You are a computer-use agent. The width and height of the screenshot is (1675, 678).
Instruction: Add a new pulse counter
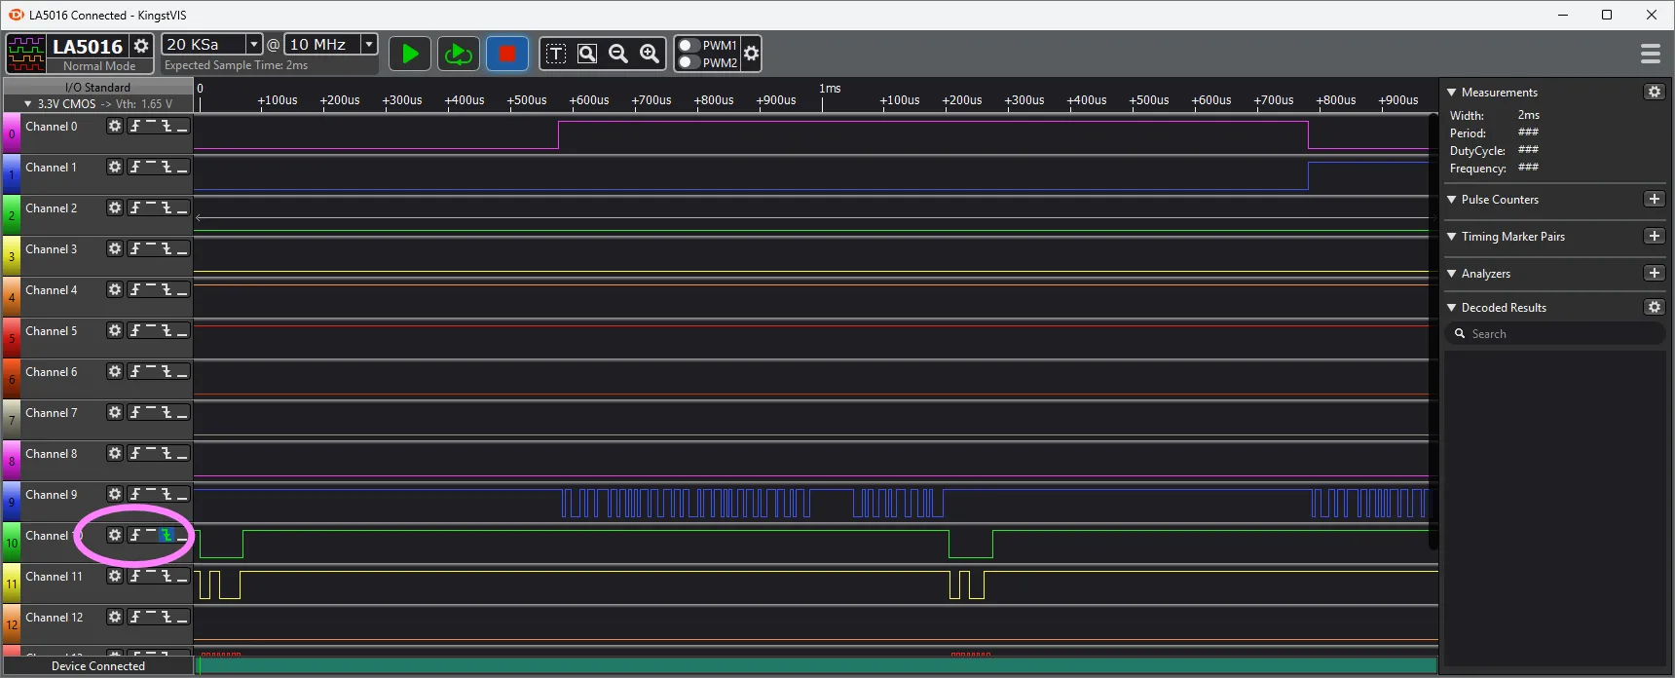(x=1654, y=200)
